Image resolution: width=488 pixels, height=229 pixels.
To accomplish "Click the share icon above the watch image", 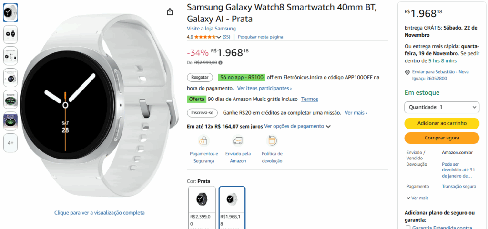I will tap(170, 12).
